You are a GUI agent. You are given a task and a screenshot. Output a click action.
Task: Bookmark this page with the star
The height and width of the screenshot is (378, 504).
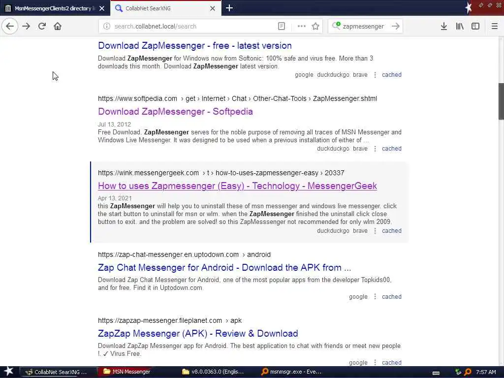pyautogui.click(x=315, y=27)
